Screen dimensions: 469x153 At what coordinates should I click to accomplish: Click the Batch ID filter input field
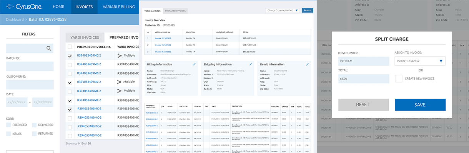pos(30,66)
